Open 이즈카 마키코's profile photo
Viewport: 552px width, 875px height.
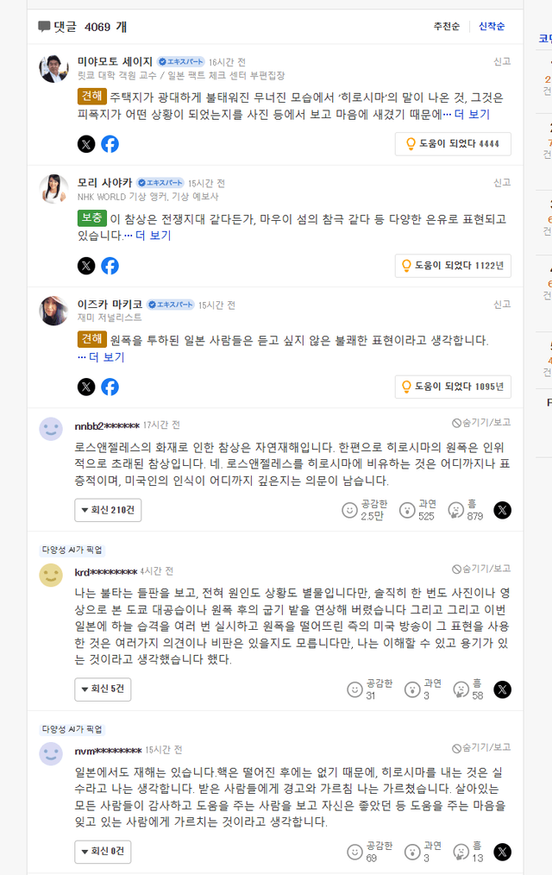pyautogui.click(x=54, y=312)
